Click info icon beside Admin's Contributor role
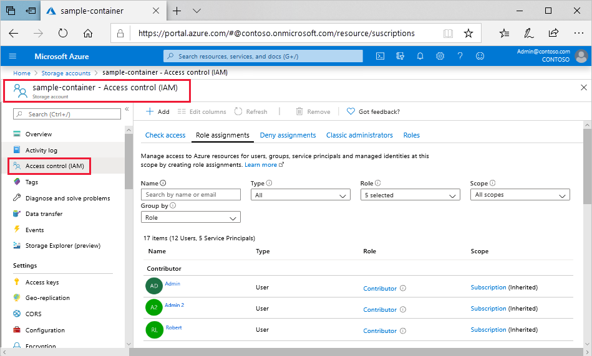The height and width of the screenshot is (356, 592). pos(403,288)
